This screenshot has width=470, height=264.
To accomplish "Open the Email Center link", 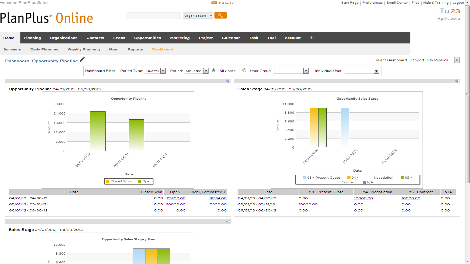I will (397, 3).
